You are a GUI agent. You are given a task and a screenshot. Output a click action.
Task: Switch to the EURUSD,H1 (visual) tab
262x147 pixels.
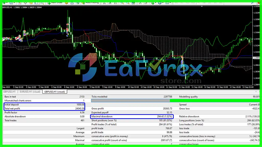coord(30,92)
